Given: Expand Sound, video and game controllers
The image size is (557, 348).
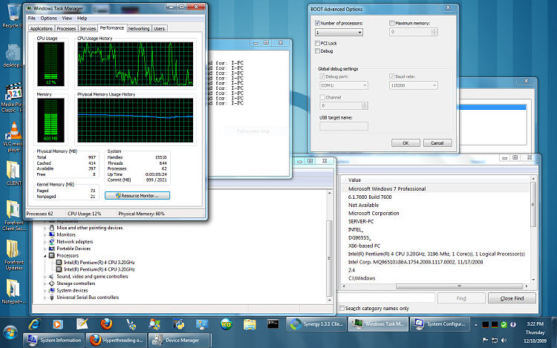Looking at the screenshot, I should click(45, 277).
